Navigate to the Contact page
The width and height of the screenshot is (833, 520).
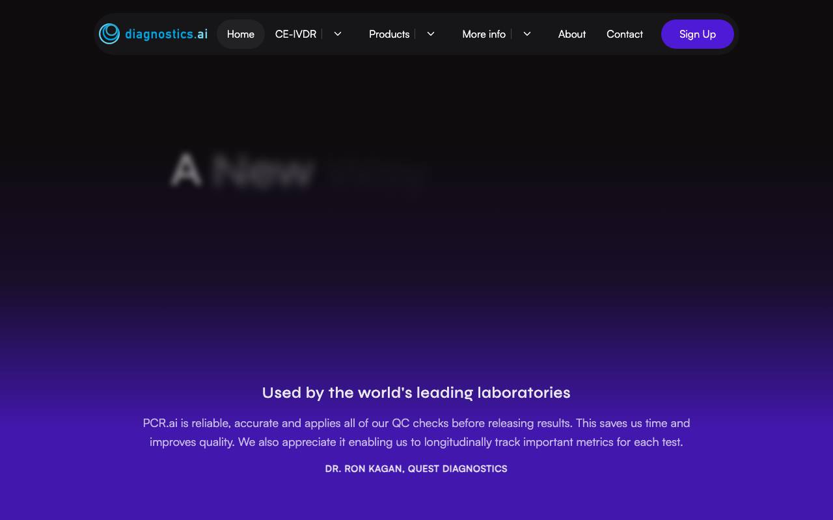pos(625,34)
